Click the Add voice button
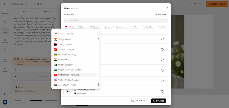Screen dimensions: 229x108 coord(161,14)
